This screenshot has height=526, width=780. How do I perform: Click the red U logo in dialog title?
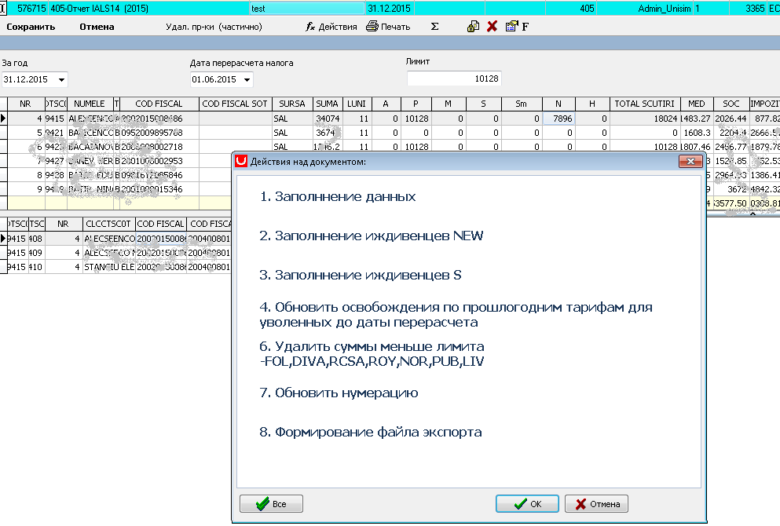(241, 161)
